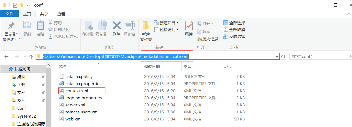Click the Pin to Quick access icon
Screen dimensions: 352x127
[x=11, y=26]
